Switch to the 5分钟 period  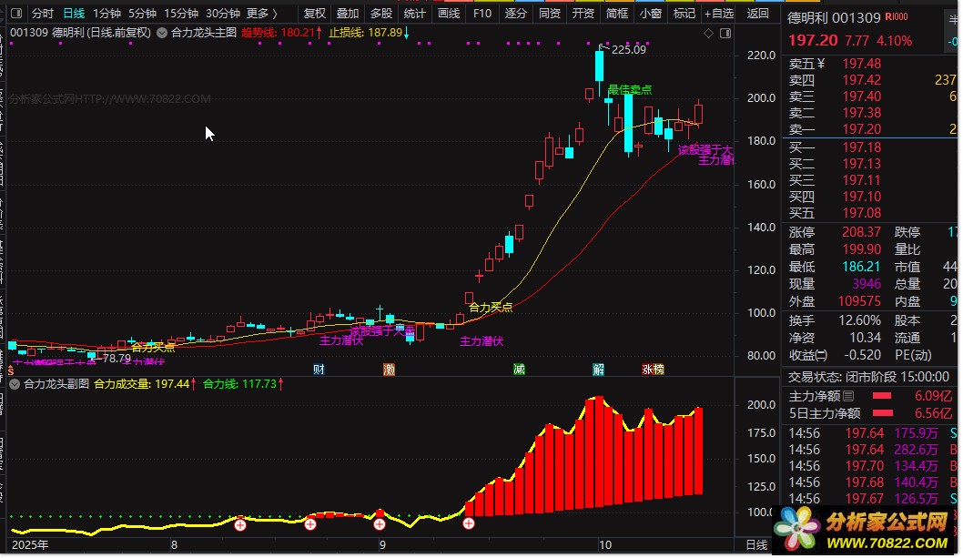[x=143, y=13]
